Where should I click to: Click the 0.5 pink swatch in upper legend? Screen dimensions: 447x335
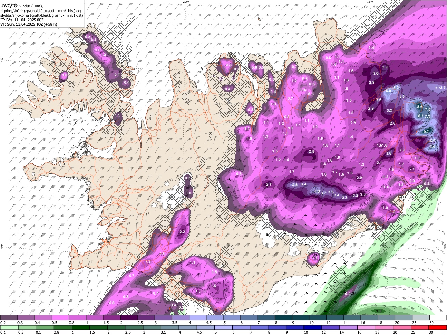(x=60, y=318)
